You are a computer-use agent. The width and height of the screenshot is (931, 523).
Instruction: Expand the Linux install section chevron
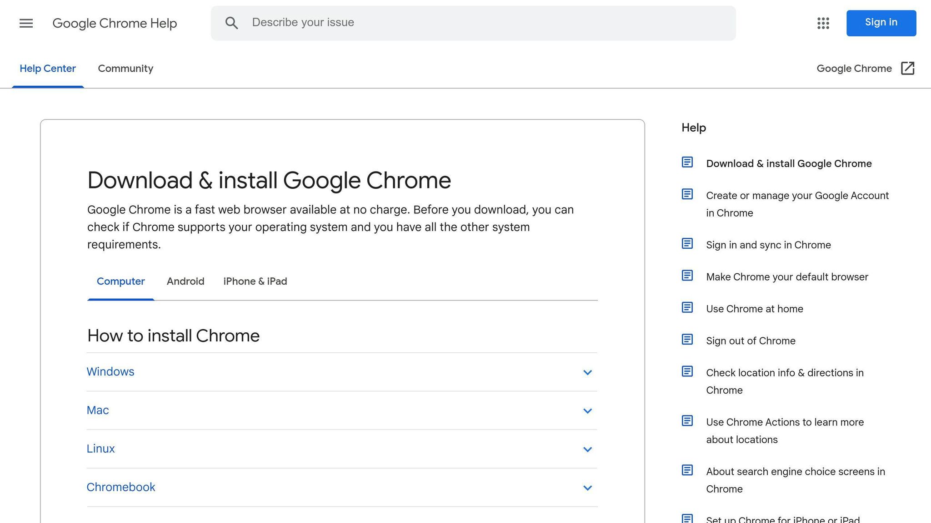tap(587, 449)
